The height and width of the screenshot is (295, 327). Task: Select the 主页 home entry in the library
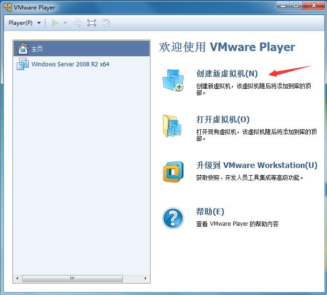tap(82, 49)
